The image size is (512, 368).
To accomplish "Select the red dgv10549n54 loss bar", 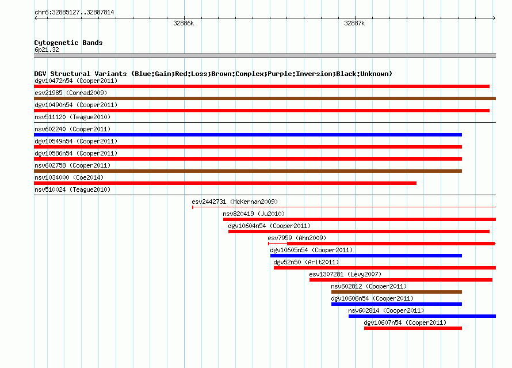I will (248, 147).
